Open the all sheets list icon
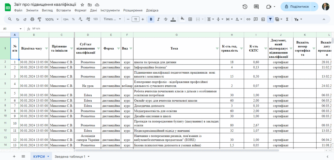 tap(23, 156)
